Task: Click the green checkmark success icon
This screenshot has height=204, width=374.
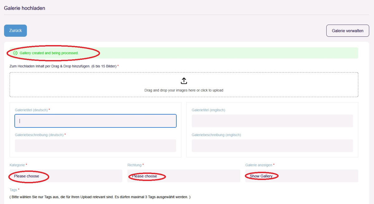Action: pos(15,53)
